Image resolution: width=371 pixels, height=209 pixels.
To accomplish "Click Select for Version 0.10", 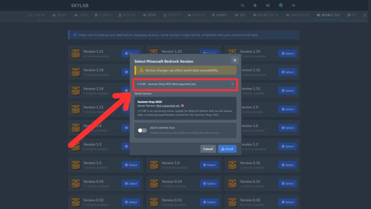I will (x=287, y=202).
